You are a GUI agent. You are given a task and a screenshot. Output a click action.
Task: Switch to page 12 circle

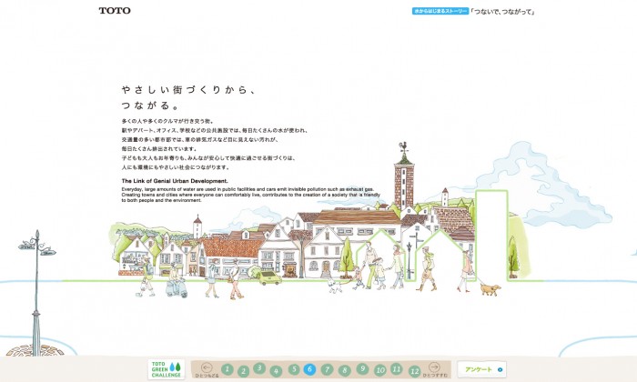[414, 370]
